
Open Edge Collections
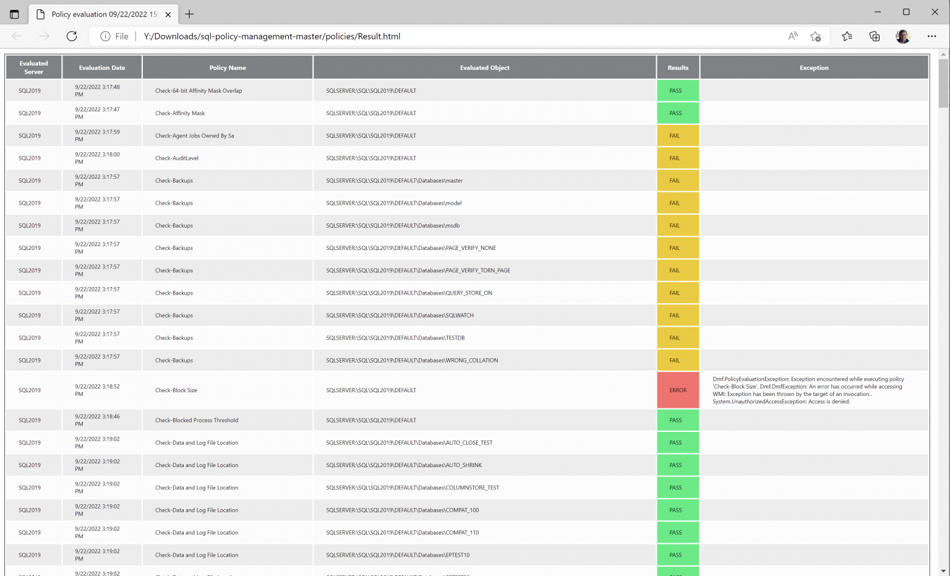click(875, 36)
